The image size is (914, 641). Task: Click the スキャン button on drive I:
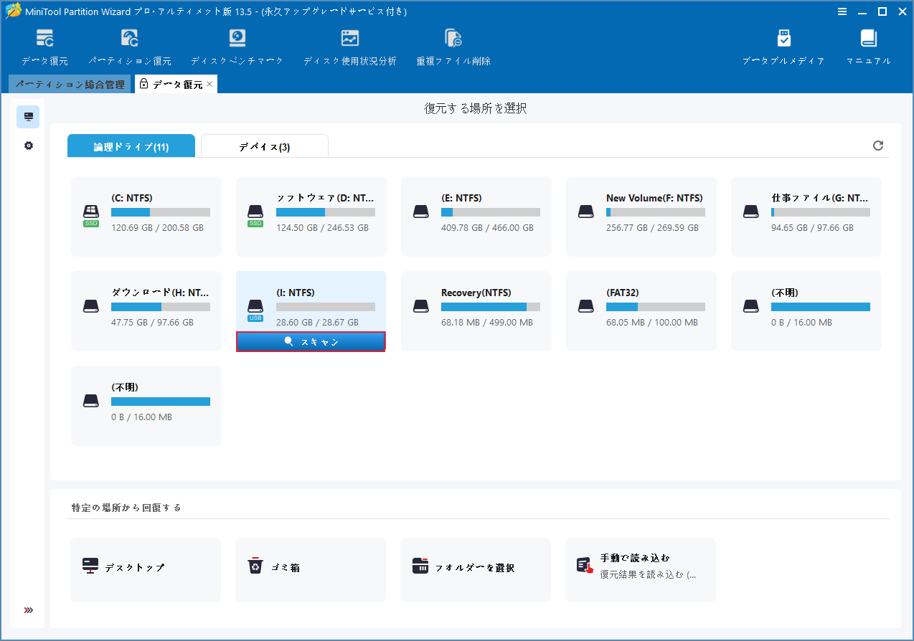click(310, 342)
